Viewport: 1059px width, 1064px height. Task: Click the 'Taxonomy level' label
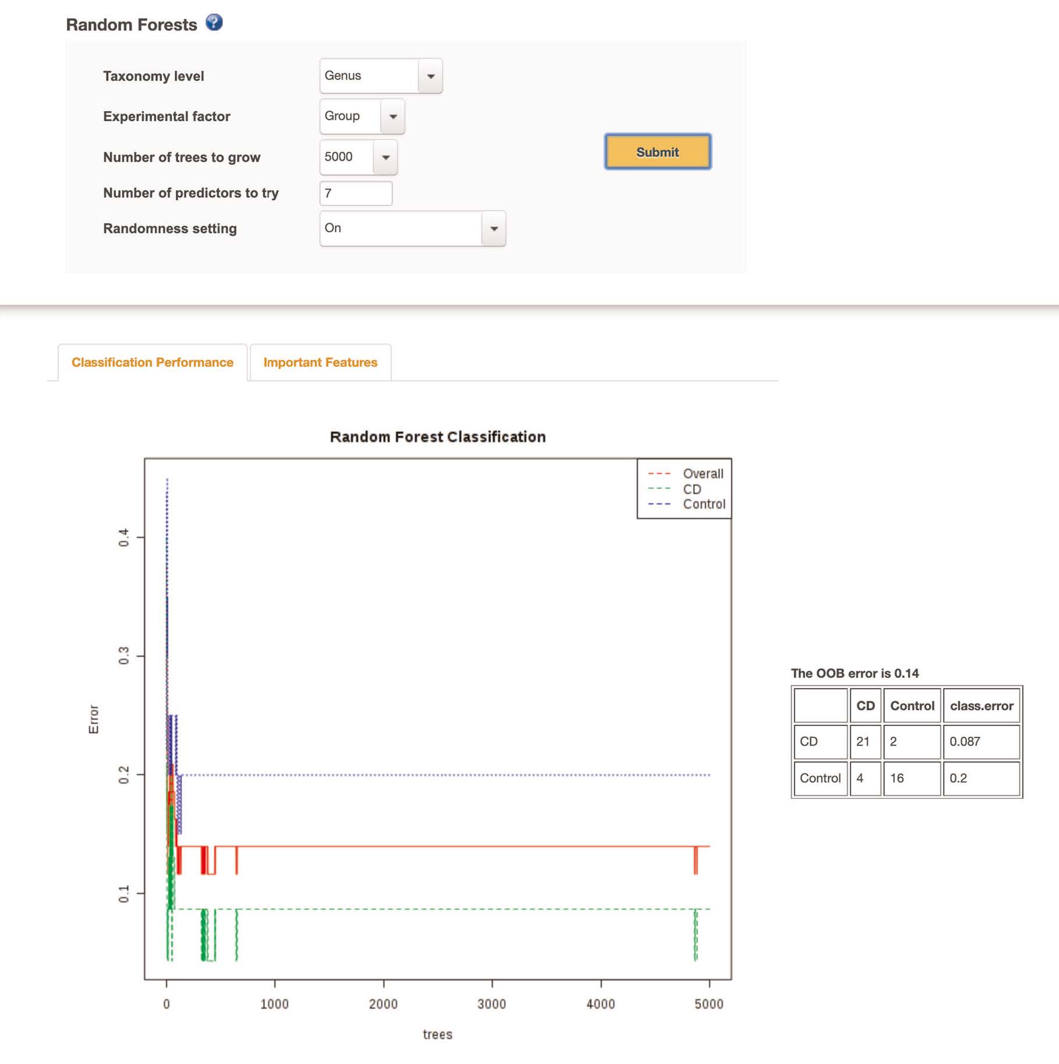click(x=154, y=76)
